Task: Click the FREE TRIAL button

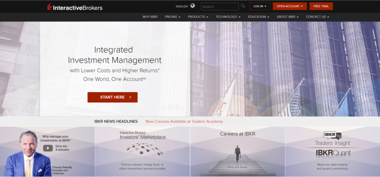Action: 321,6
